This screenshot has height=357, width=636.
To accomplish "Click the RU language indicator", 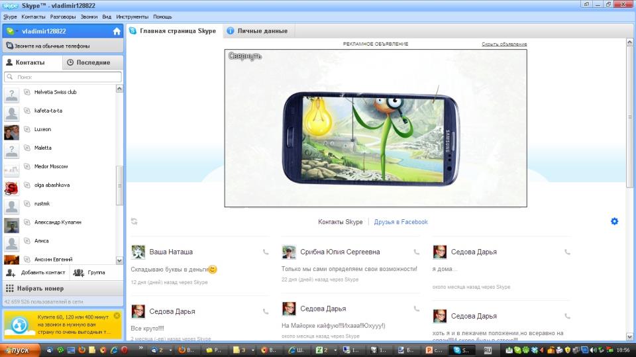I will tap(488, 350).
